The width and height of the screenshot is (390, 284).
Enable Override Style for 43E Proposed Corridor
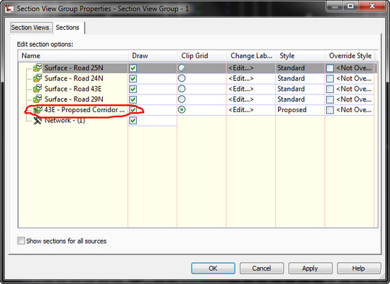tap(330, 110)
